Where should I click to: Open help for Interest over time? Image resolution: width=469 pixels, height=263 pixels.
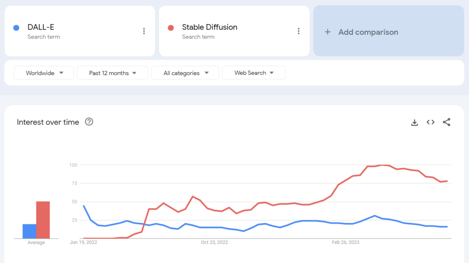(89, 121)
